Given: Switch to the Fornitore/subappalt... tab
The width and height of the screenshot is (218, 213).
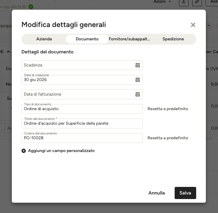Looking at the screenshot, I should pyautogui.click(x=129, y=39).
